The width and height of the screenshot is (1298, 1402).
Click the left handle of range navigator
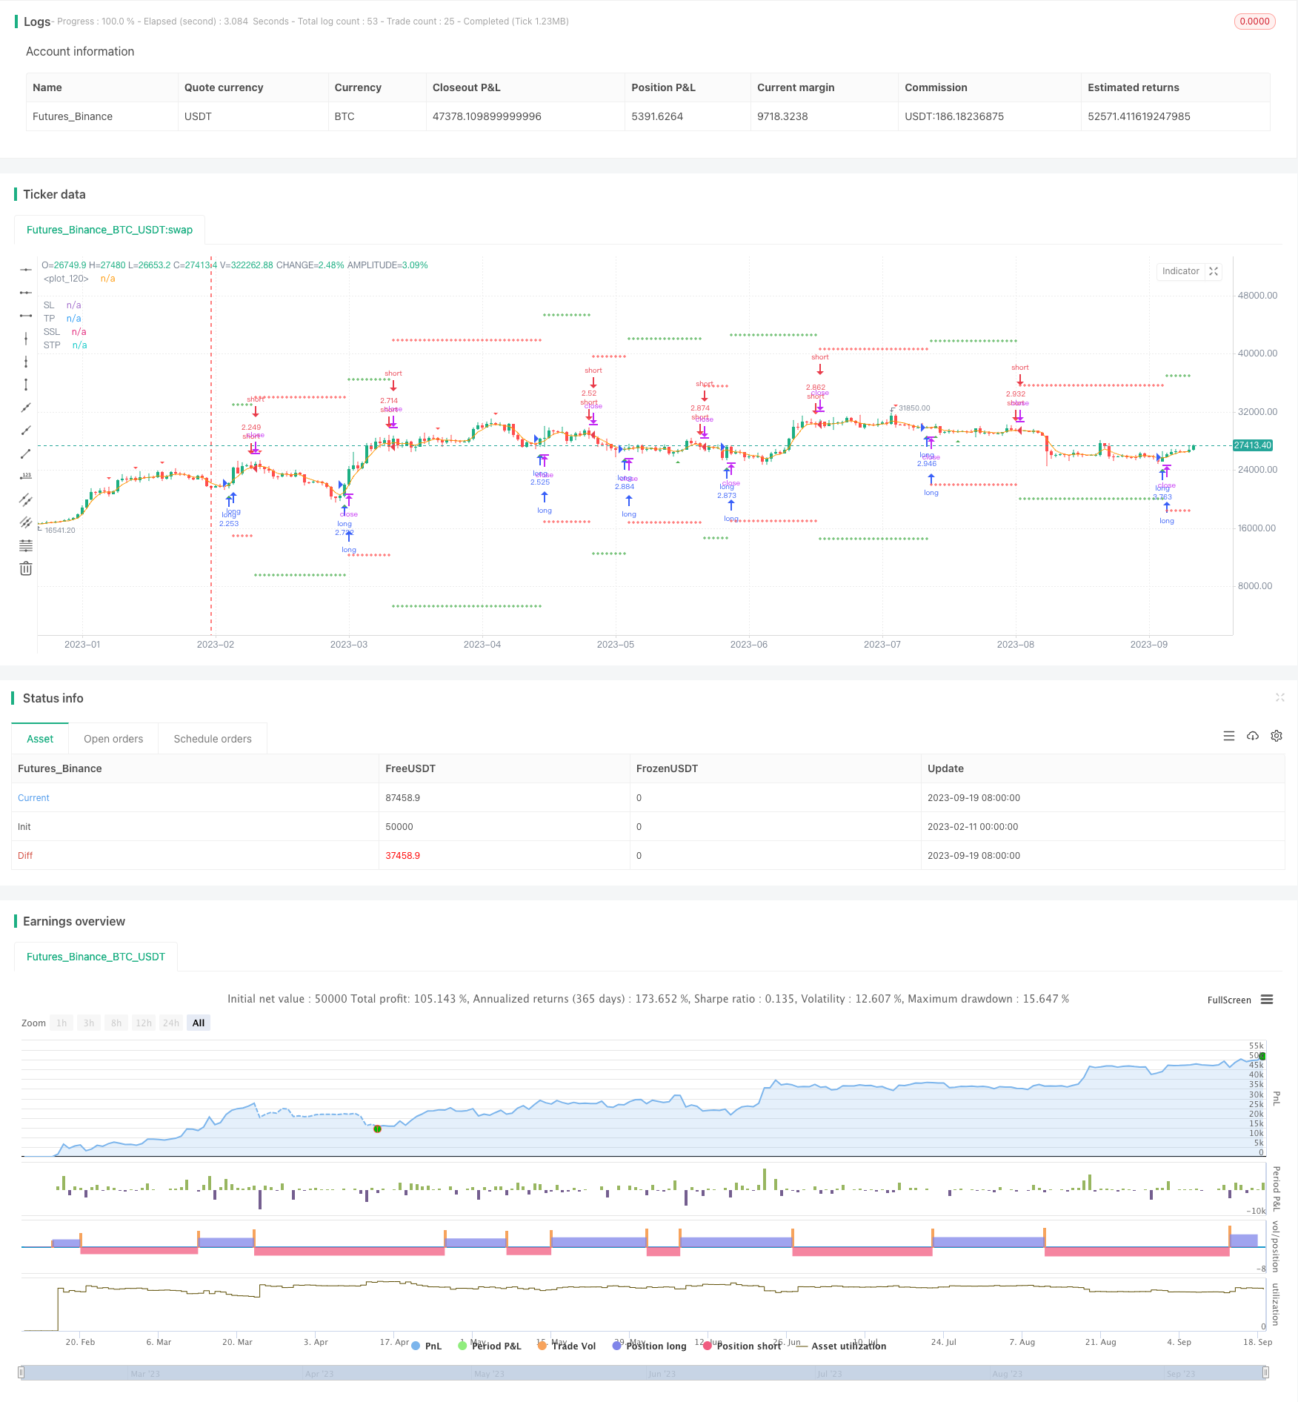[x=21, y=1373]
